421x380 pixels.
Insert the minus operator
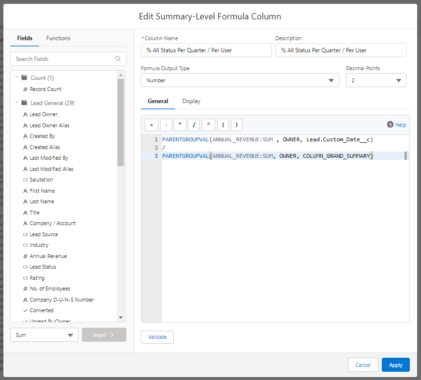pyautogui.click(x=166, y=125)
